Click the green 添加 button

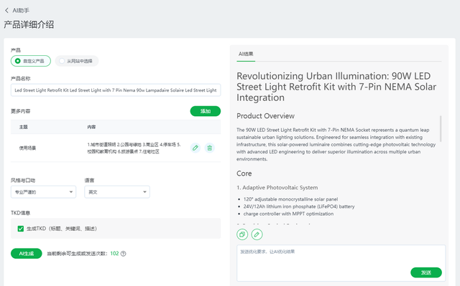[206, 111]
